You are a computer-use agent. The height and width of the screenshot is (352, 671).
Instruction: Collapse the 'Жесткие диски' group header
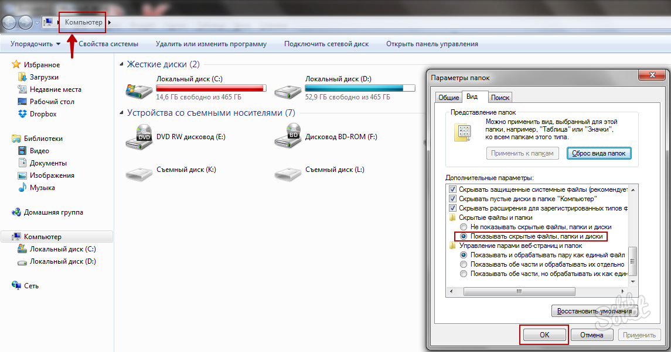121,65
